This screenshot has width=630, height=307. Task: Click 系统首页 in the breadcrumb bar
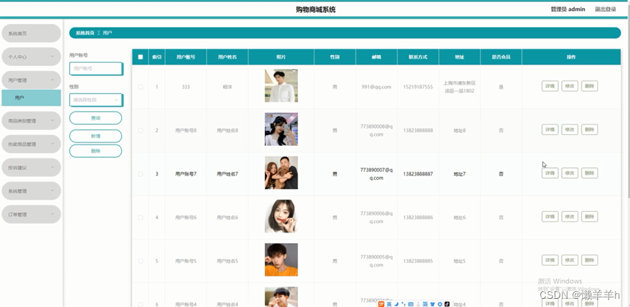pyautogui.click(x=85, y=33)
